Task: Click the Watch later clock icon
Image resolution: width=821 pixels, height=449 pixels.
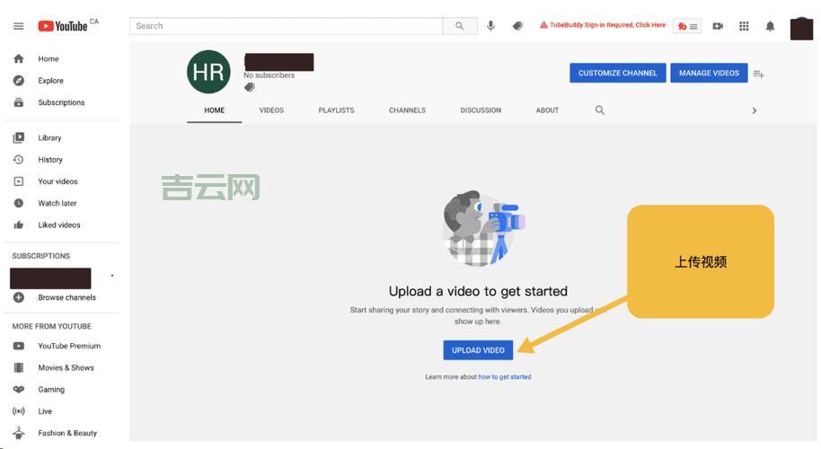Action: tap(18, 203)
